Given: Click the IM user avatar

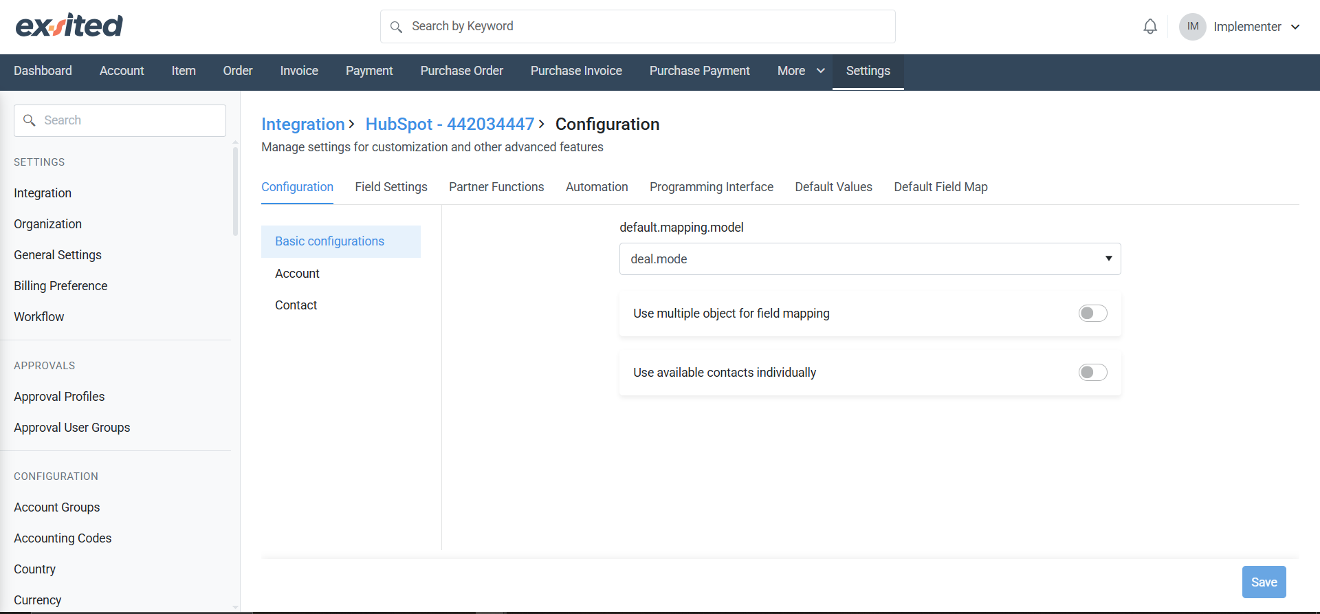Looking at the screenshot, I should point(1193,27).
